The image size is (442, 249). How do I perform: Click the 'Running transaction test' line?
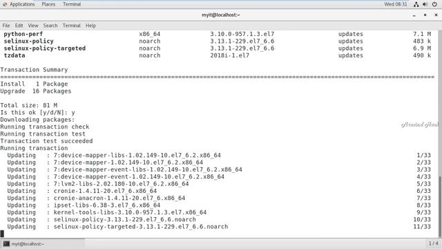point(43,133)
